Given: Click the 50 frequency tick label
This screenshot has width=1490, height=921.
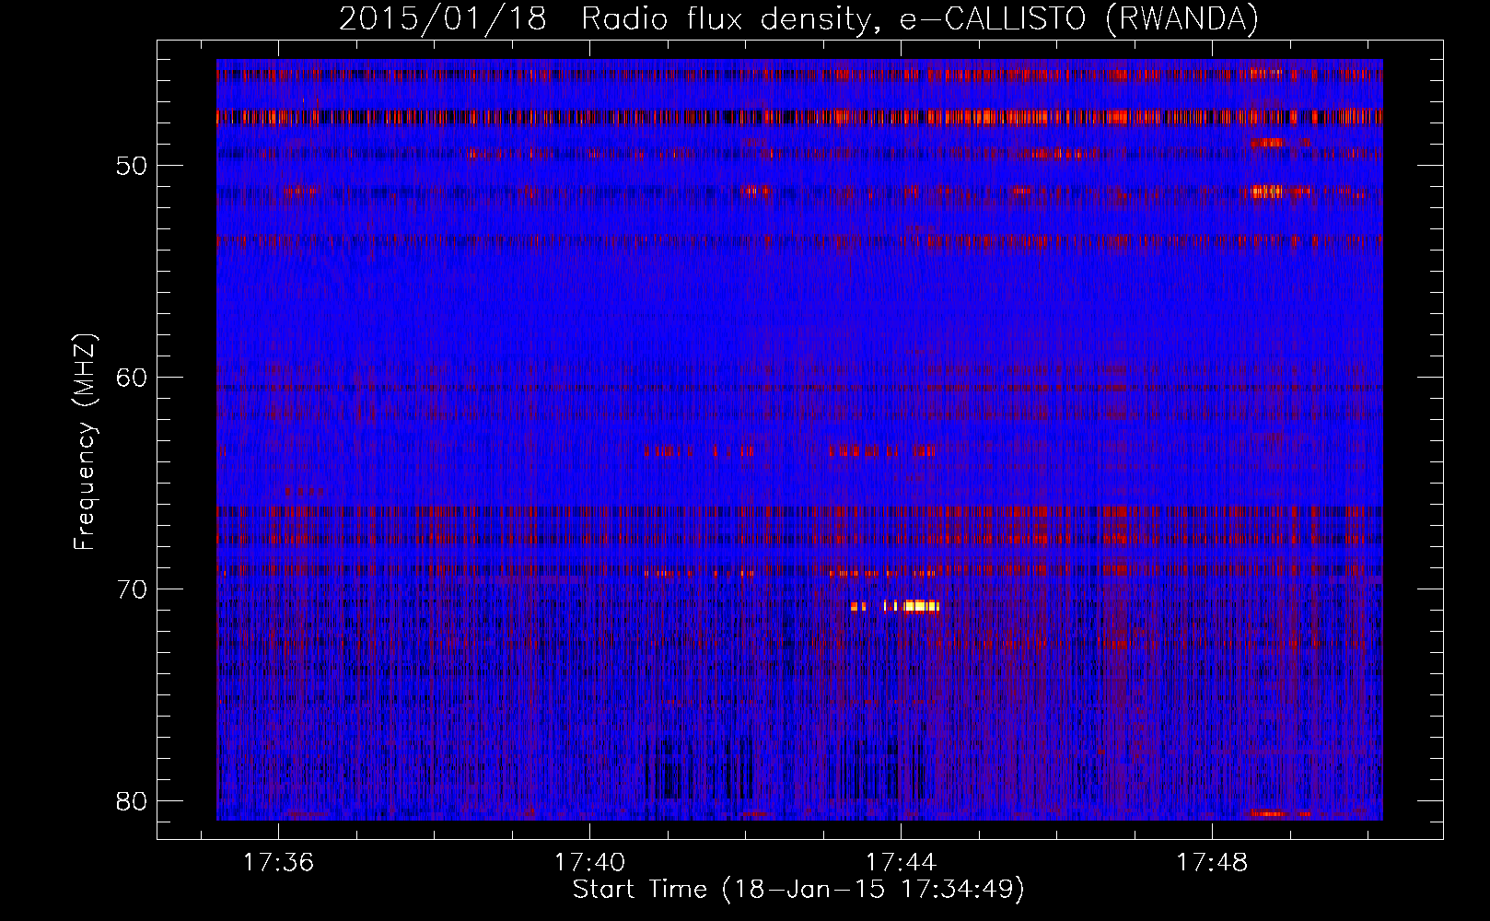Looking at the screenshot, I should [x=133, y=166].
